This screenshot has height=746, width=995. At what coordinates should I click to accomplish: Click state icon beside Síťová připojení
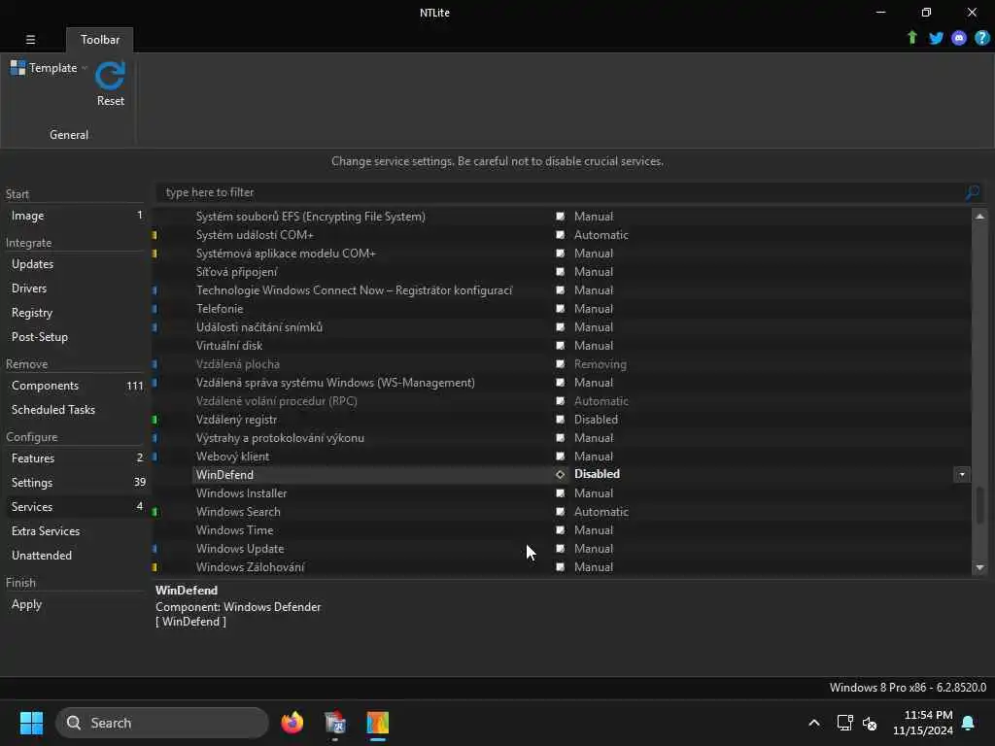[x=561, y=272]
